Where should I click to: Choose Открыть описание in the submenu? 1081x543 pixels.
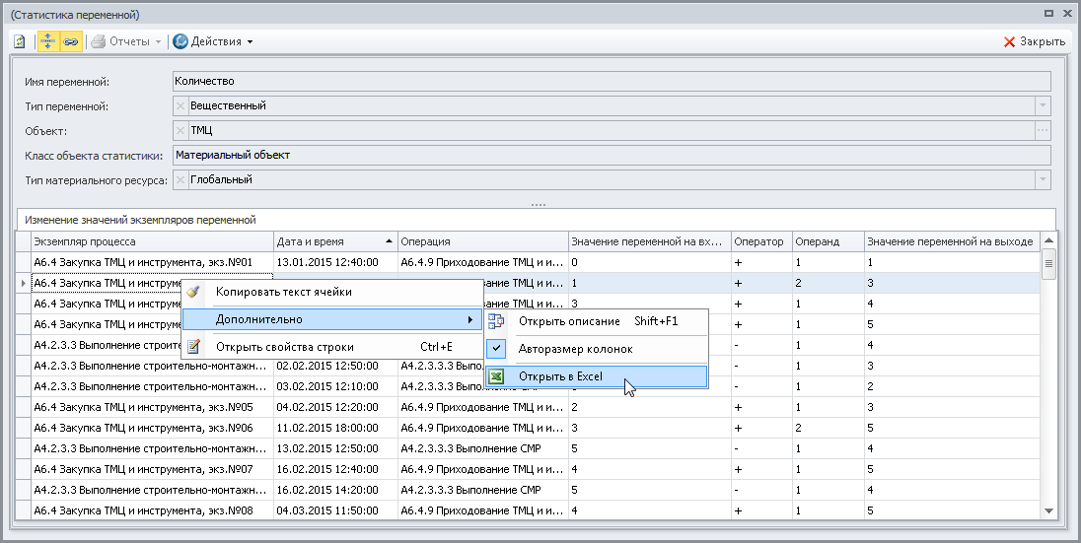point(568,321)
